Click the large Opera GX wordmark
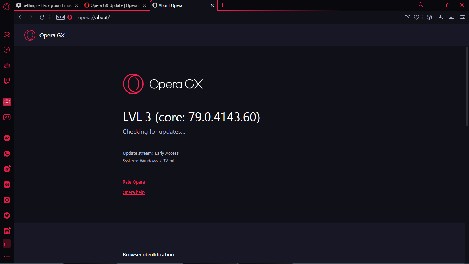This screenshot has height=264, width=469. pyautogui.click(x=176, y=84)
